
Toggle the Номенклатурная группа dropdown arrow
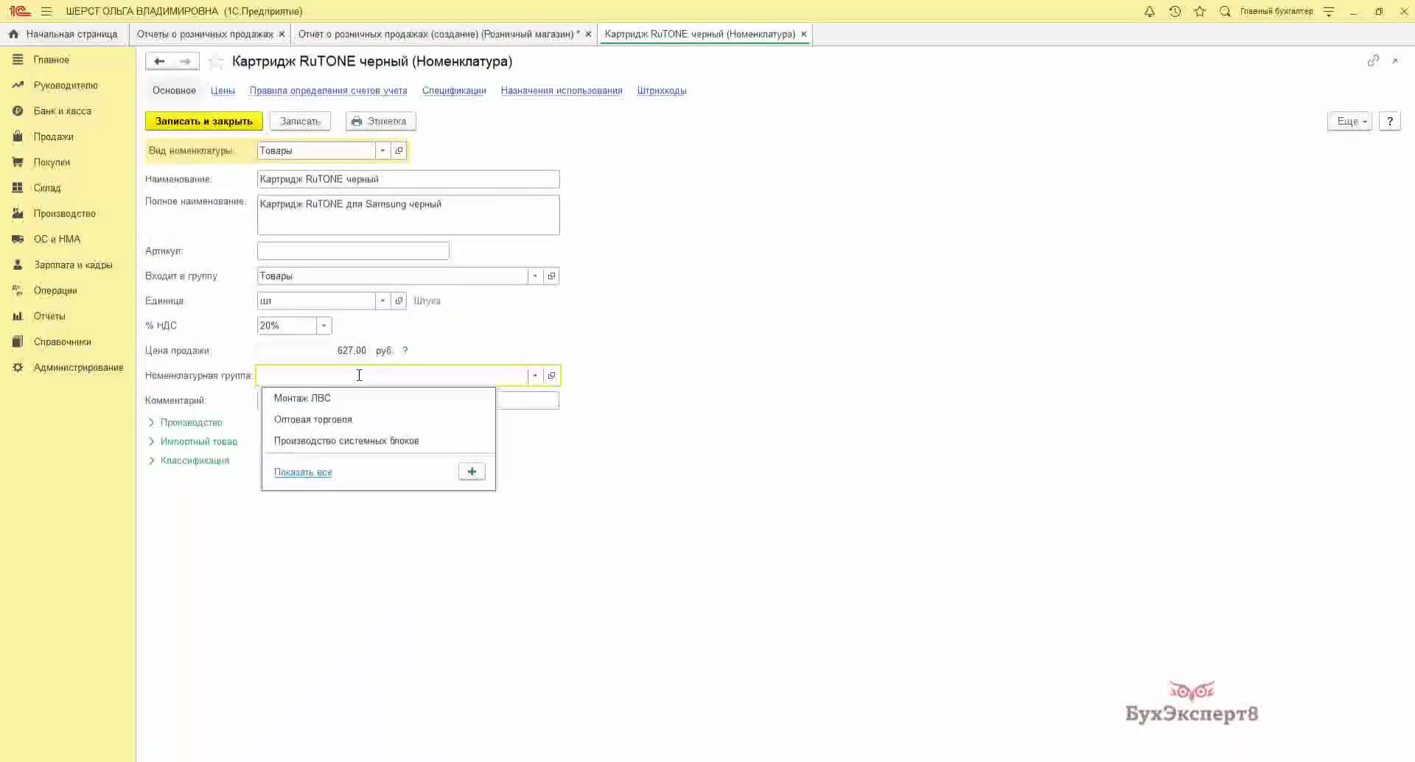pos(535,375)
